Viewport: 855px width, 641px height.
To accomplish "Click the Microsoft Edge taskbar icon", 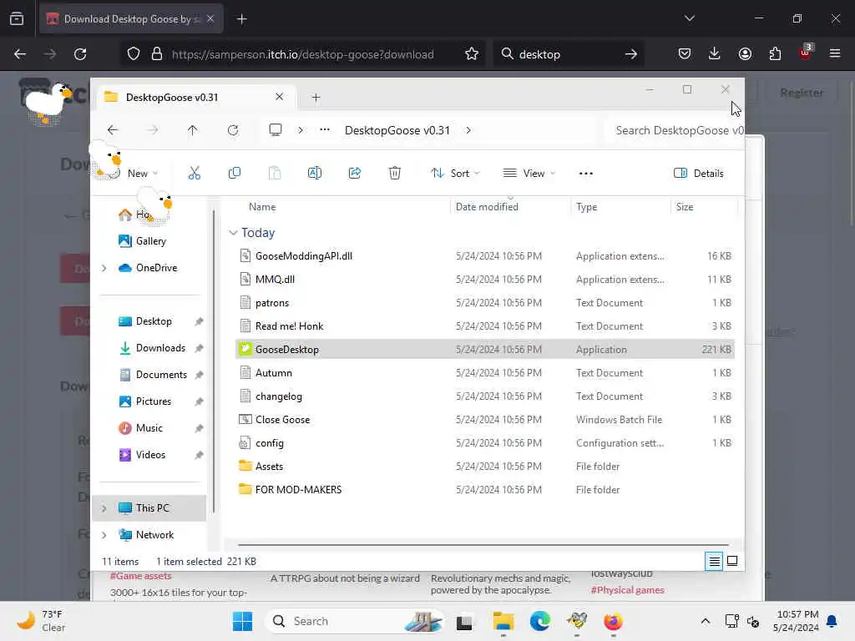I will pos(540,621).
